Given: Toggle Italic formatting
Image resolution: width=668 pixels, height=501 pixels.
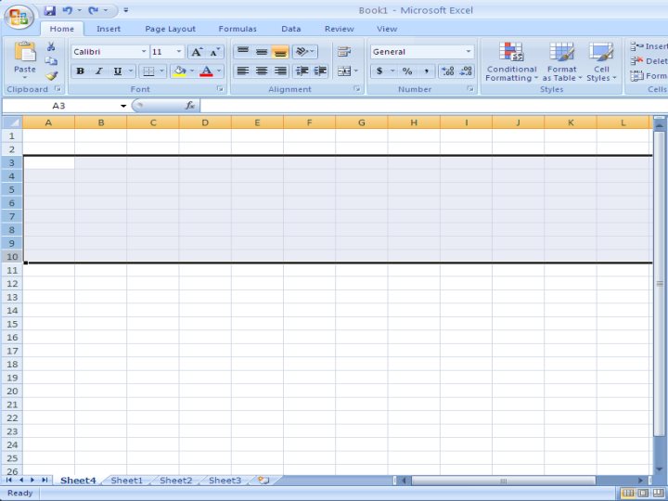Looking at the screenshot, I should 99,71.
